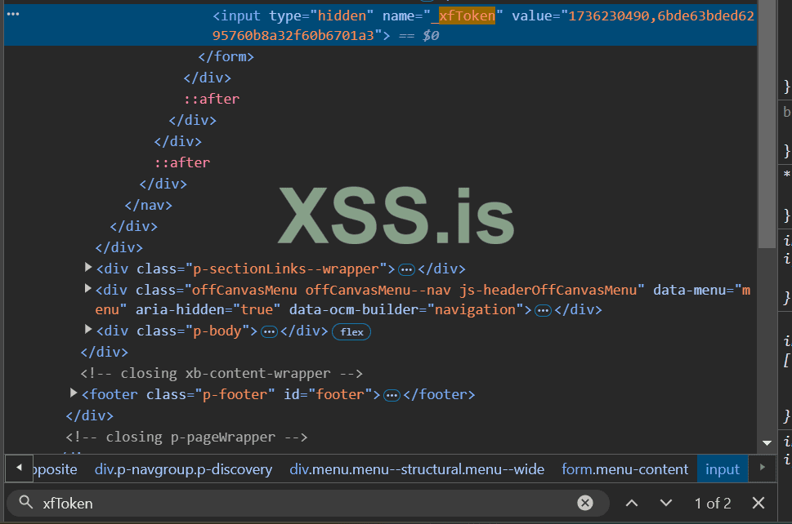Show collapsed content of p-body div

[269, 332]
